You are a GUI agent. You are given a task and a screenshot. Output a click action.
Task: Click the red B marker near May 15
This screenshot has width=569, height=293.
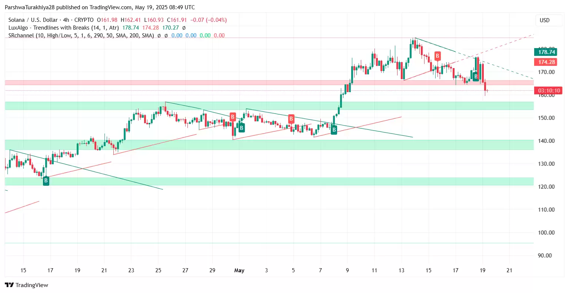[x=437, y=56]
